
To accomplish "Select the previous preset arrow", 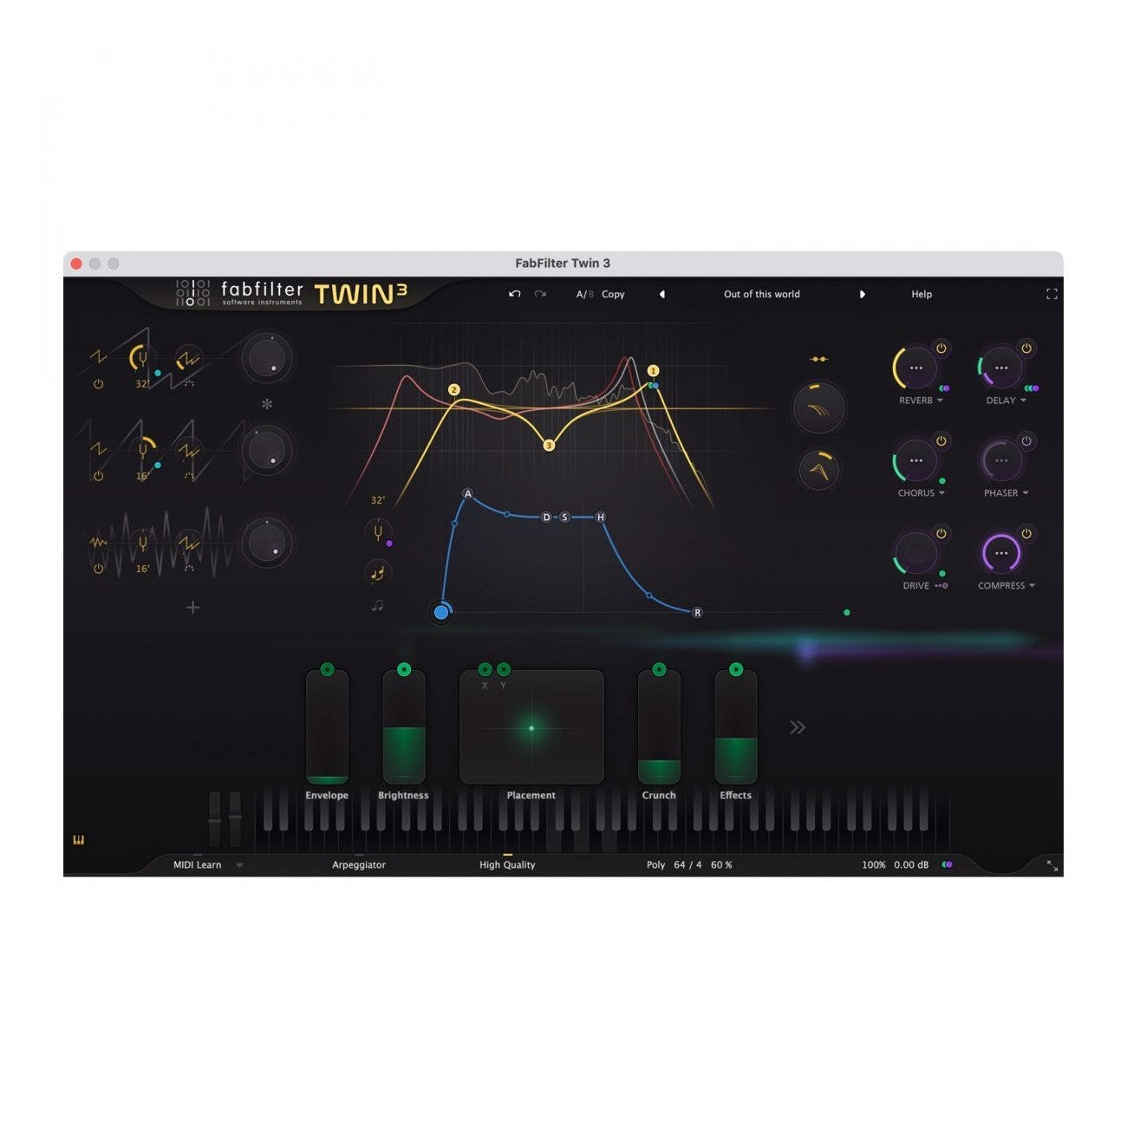I will (x=662, y=294).
